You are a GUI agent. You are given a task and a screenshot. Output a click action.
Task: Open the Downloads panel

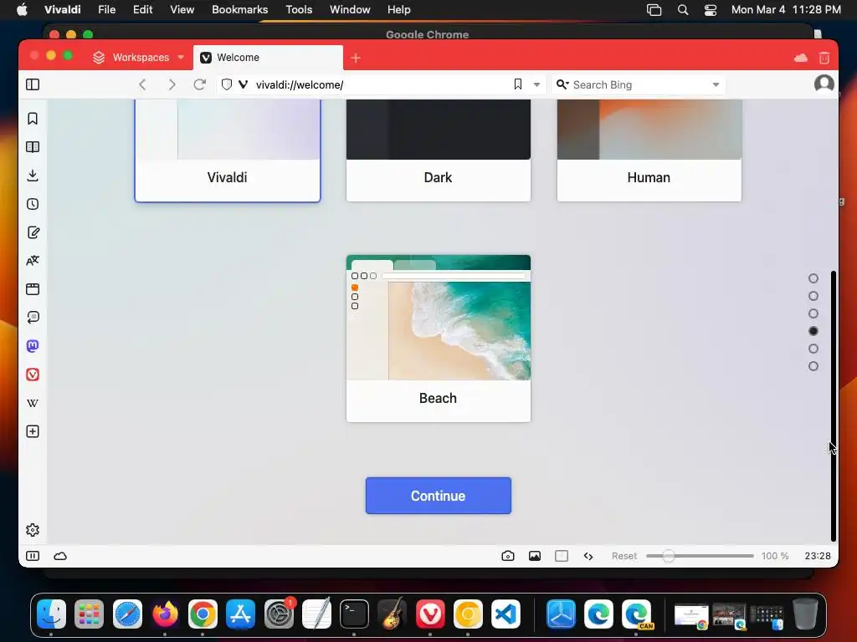tap(33, 176)
